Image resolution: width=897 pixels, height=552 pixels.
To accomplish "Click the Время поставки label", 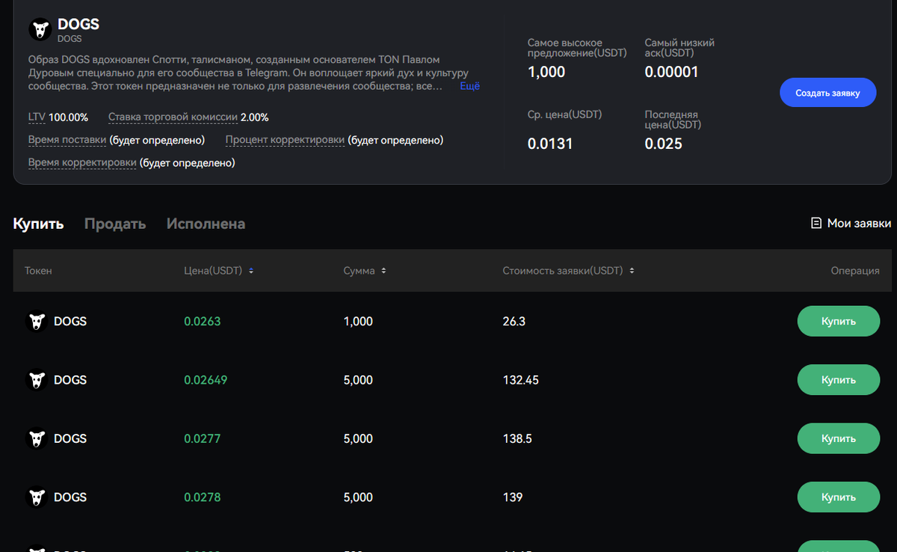I will tap(67, 140).
